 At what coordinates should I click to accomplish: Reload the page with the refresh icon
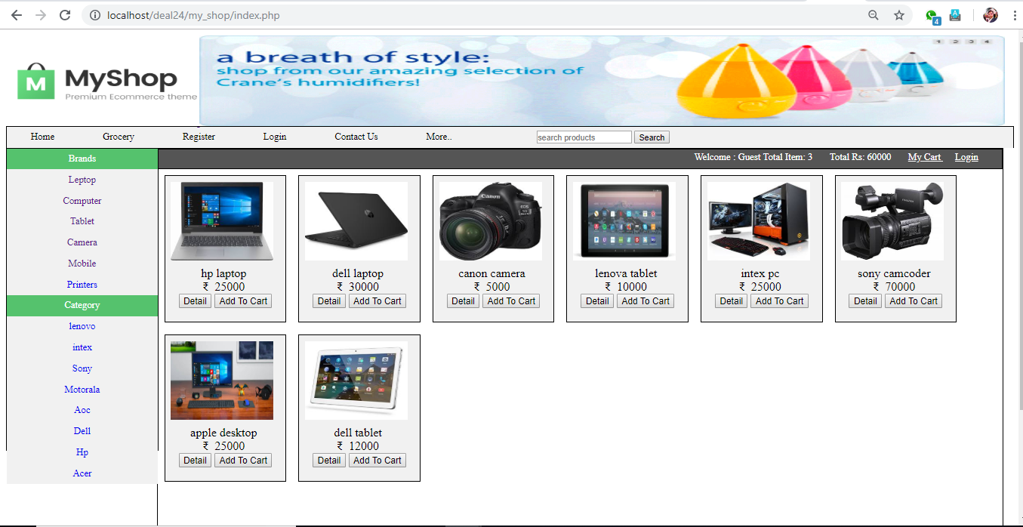65,15
